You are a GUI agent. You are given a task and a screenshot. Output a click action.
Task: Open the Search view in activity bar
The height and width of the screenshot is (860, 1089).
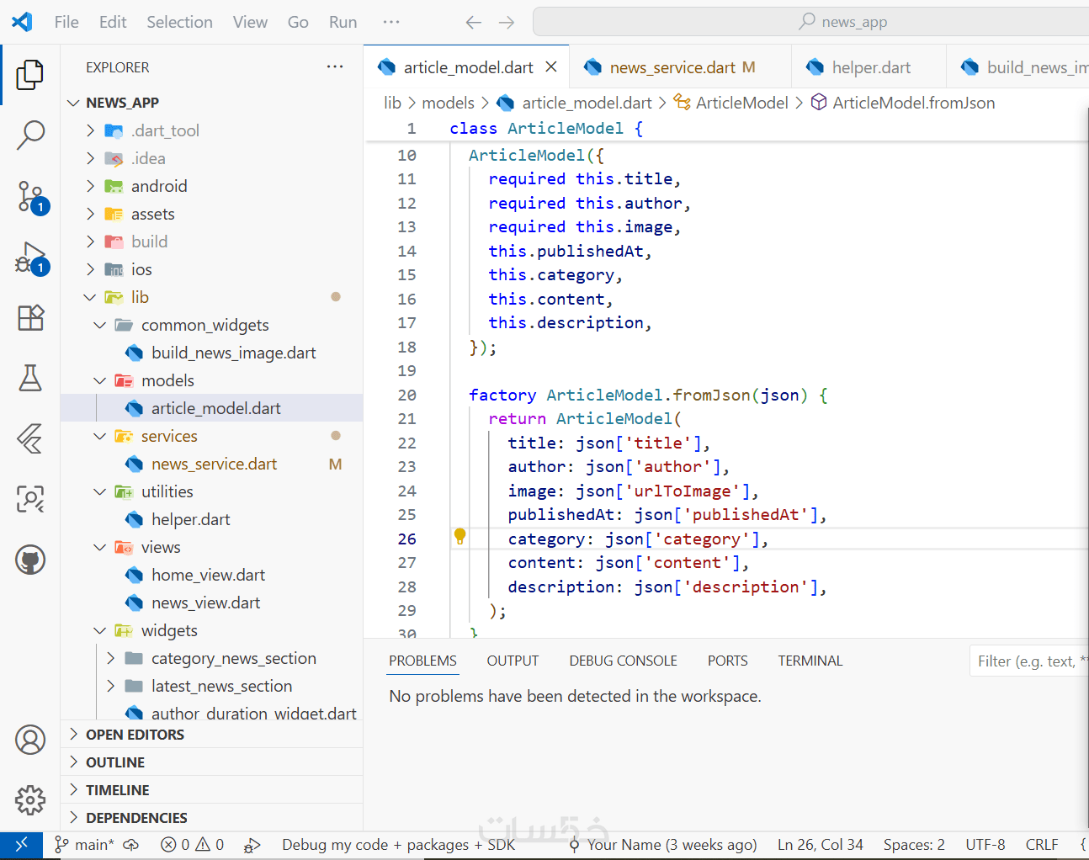point(30,135)
